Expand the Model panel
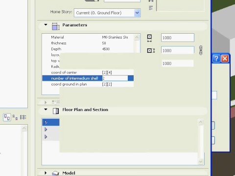 pyautogui.click(x=46, y=173)
